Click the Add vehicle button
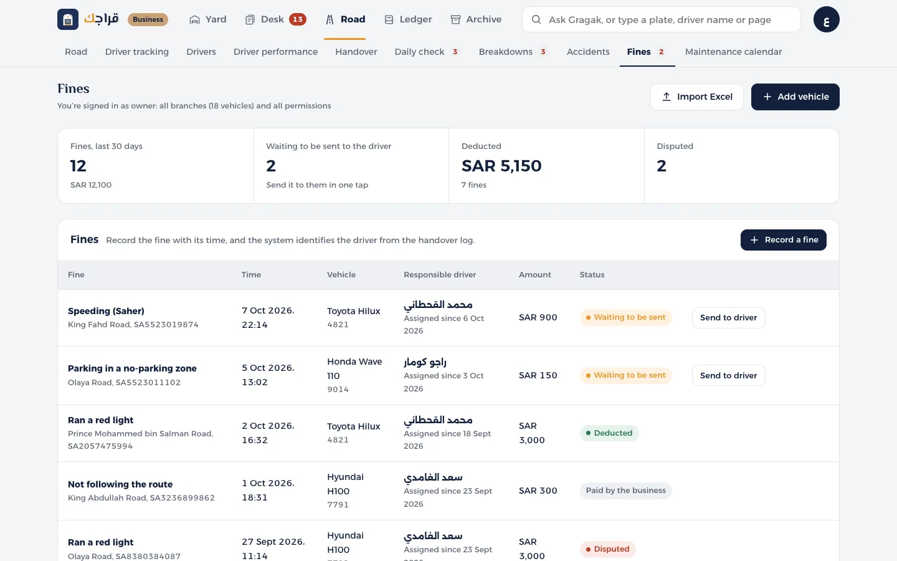Image resolution: width=897 pixels, height=561 pixels. [x=795, y=97]
